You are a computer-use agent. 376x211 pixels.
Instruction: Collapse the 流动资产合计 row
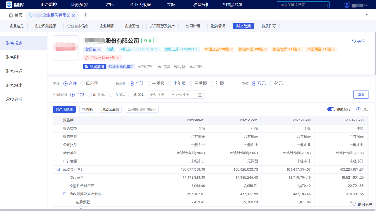coord(58,169)
